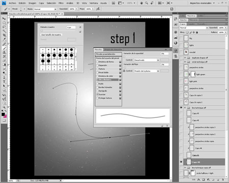Open the brush Modo dropdown in options bar
229x183 pixels.
(45, 9)
